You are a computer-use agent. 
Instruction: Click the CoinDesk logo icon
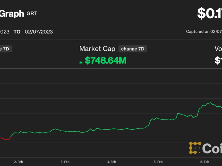coord(195,148)
